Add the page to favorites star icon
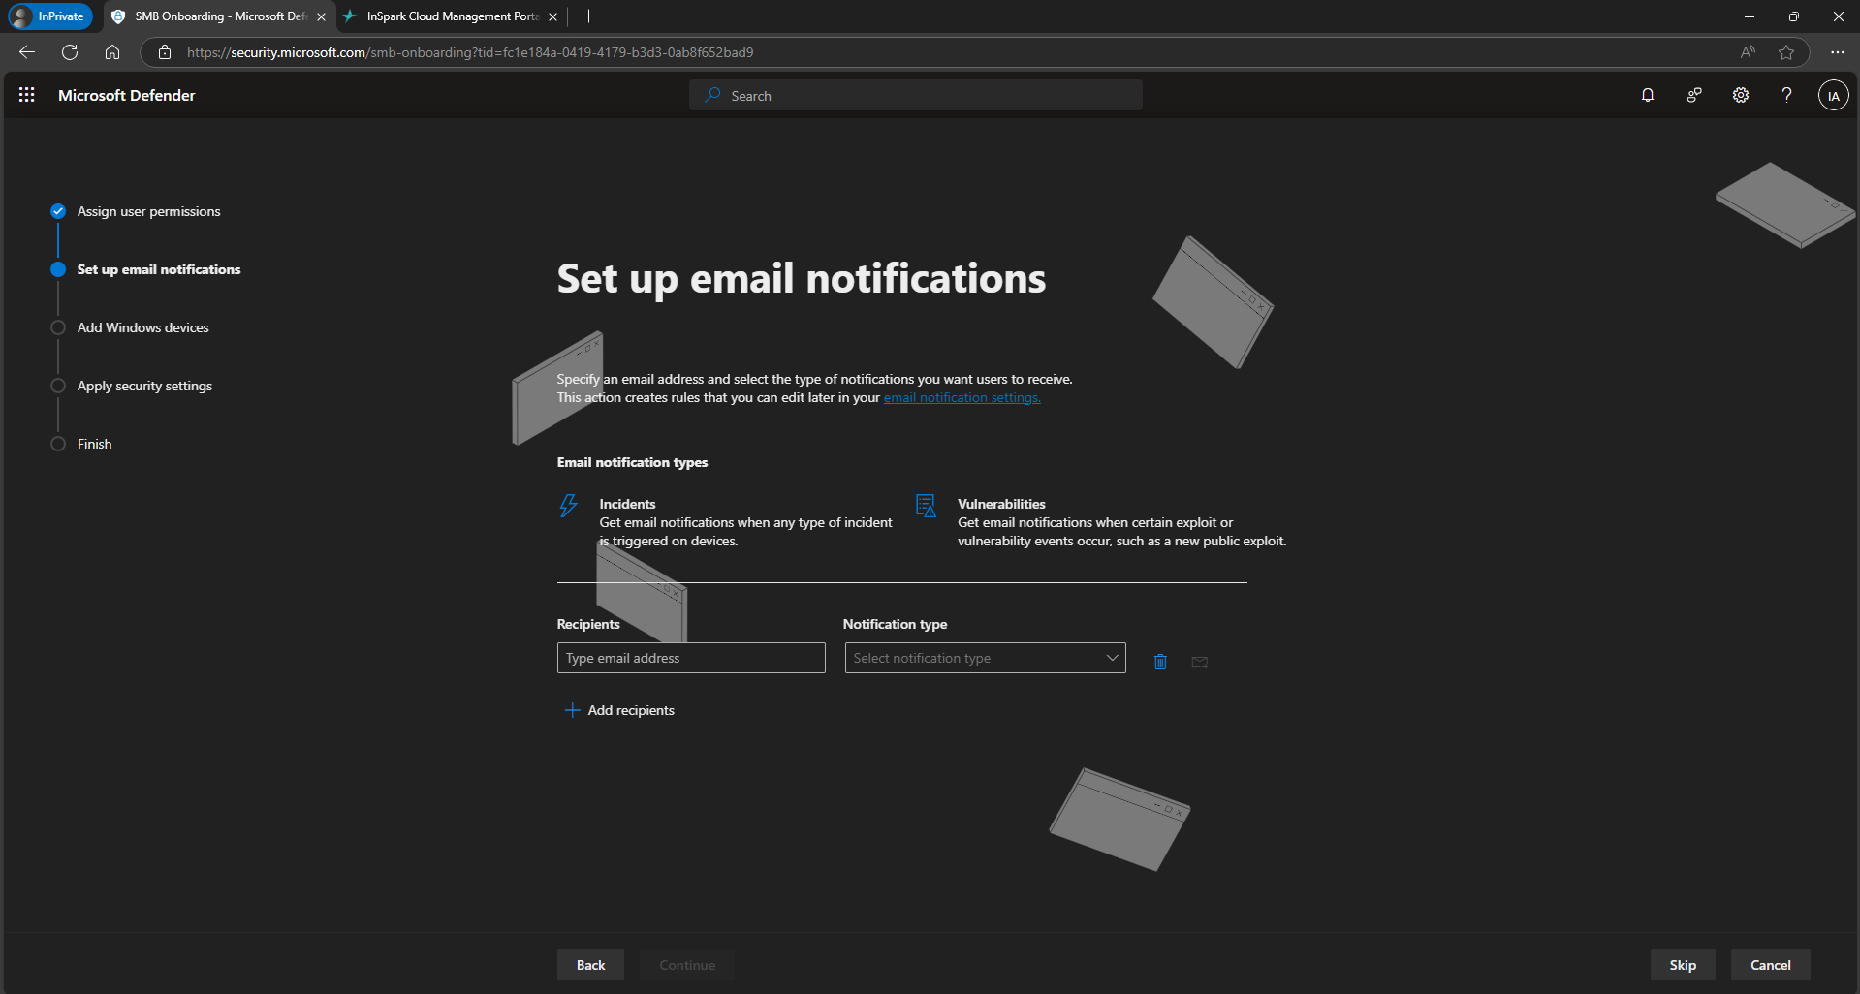1860x994 pixels. [x=1786, y=52]
